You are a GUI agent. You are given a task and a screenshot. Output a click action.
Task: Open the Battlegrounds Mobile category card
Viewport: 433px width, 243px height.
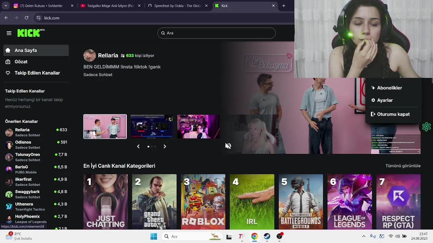point(301,202)
